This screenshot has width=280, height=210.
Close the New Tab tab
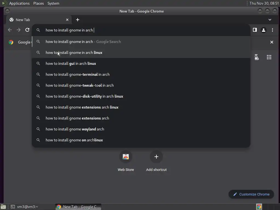(x=67, y=20)
